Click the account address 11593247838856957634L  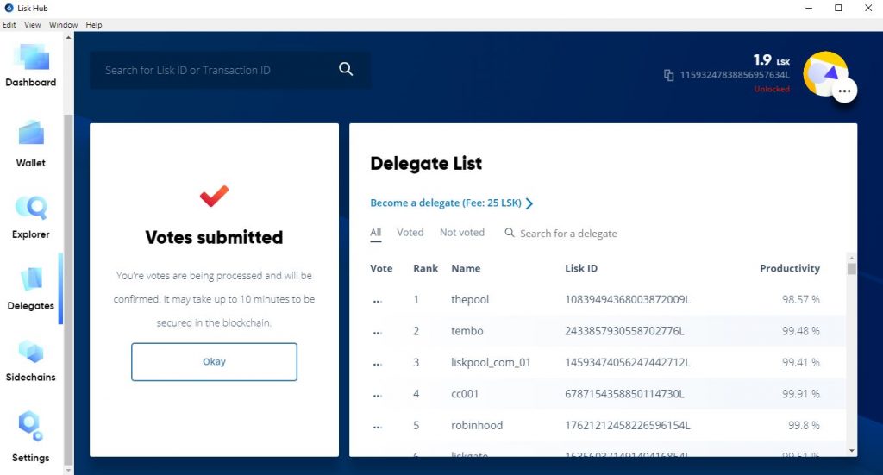pyautogui.click(x=735, y=75)
